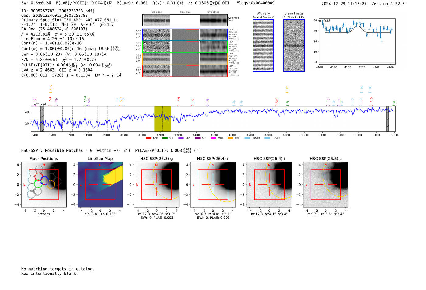Image resolution: width=426 pixels, height=290 pixels.
Task: Click the red-bordered 2D fiber spectrum row
Action: 185,71
